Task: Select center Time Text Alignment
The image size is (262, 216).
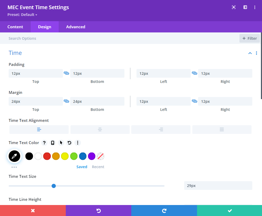Action: (100, 129)
